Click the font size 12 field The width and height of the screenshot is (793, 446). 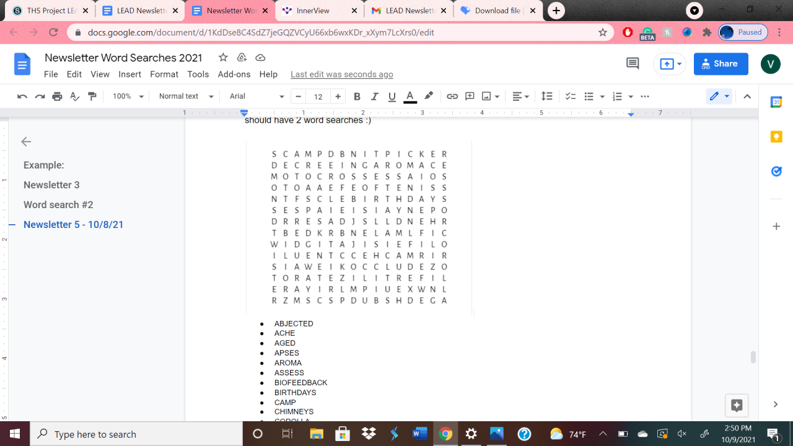tap(318, 97)
